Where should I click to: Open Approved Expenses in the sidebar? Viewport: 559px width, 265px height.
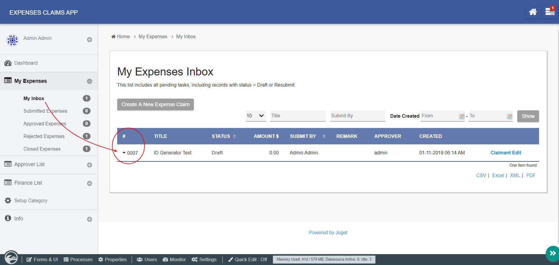pyautogui.click(x=45, y=124)
